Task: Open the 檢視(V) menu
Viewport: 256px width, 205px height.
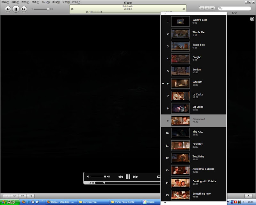Action: [36, 2]
